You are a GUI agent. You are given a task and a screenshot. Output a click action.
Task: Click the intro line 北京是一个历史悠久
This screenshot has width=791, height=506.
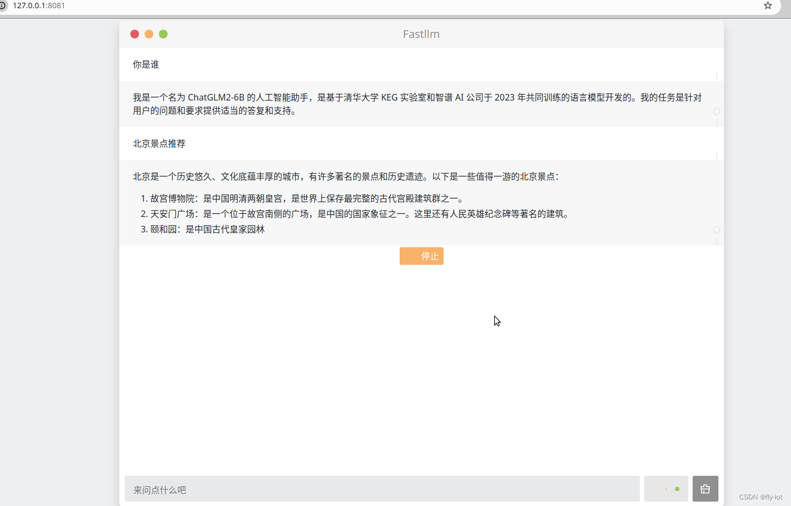[x=346, y=176]
